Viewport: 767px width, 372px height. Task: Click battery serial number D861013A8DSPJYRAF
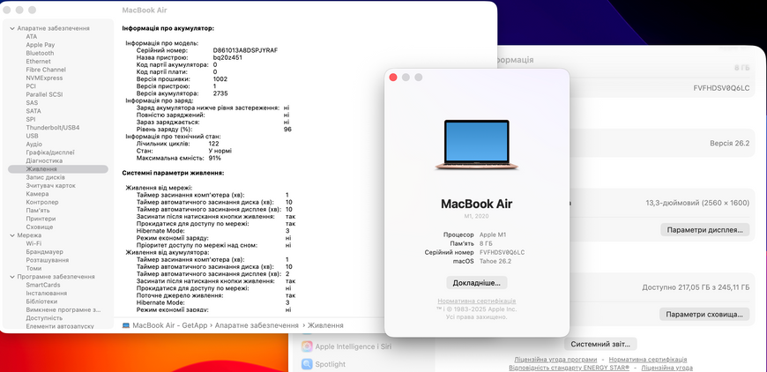point(246,50)
